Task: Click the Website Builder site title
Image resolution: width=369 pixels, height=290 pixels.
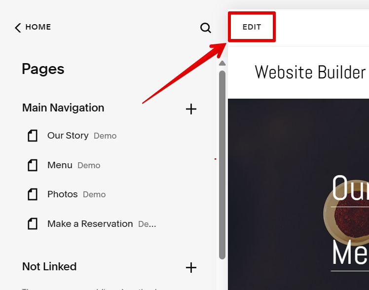Action: coord(310,72)
